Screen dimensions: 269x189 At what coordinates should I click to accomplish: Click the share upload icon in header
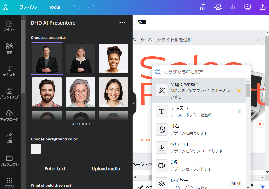[262, 7]
